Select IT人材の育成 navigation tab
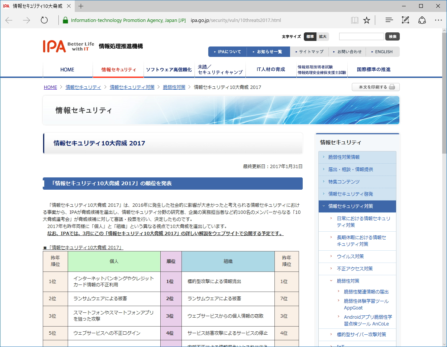 (271, 70)
